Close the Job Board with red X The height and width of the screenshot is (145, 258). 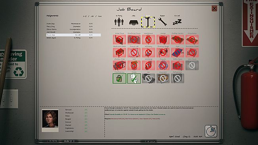(x=214, y=8)
